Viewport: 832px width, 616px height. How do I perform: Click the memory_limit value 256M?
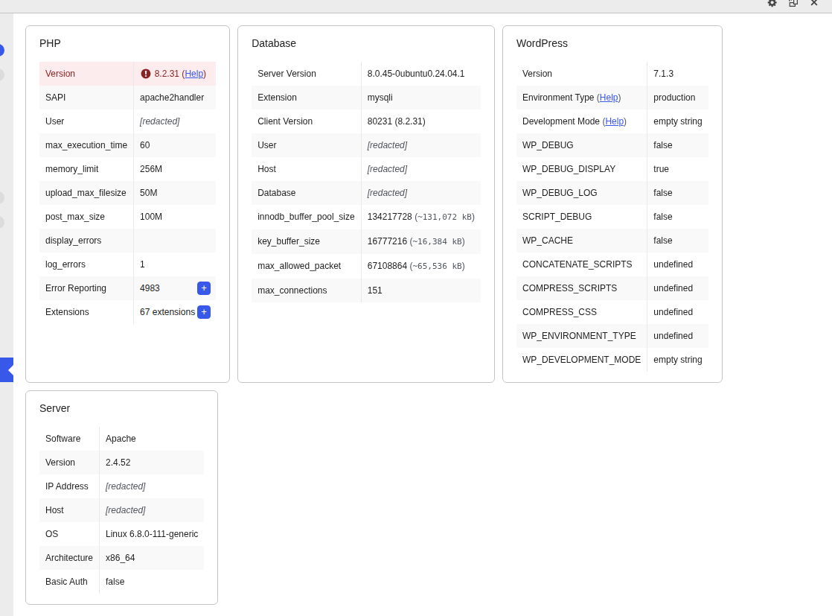[x=150, y=169]
